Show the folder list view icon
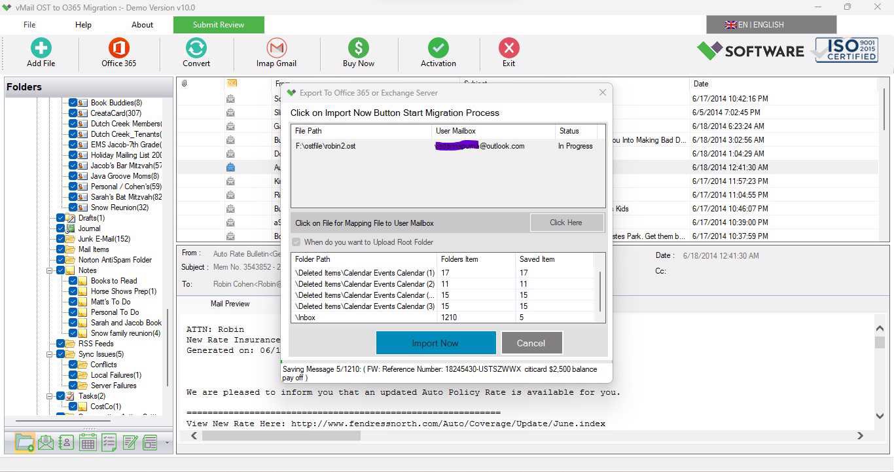The image size is (894, 472). pyautogui.click(x=24, y=443)
